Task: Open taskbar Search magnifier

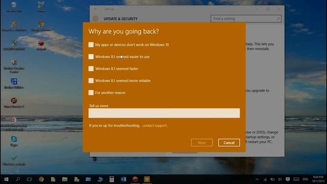Action: [x=18, y=179]
